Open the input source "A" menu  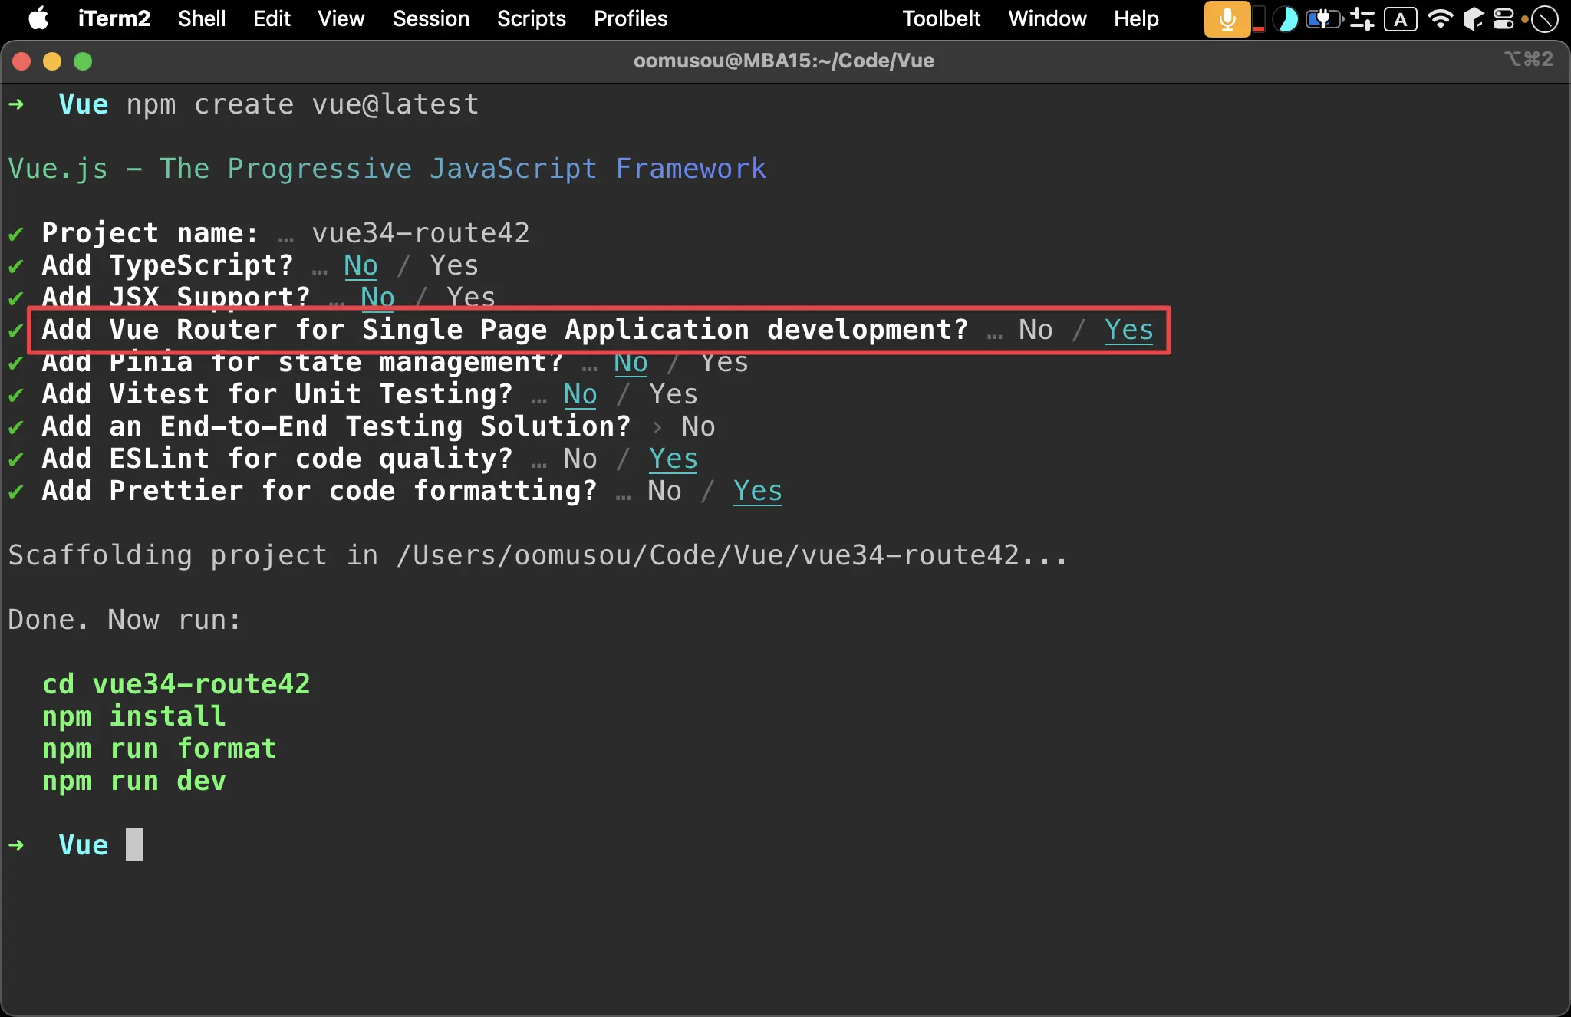1401,19
